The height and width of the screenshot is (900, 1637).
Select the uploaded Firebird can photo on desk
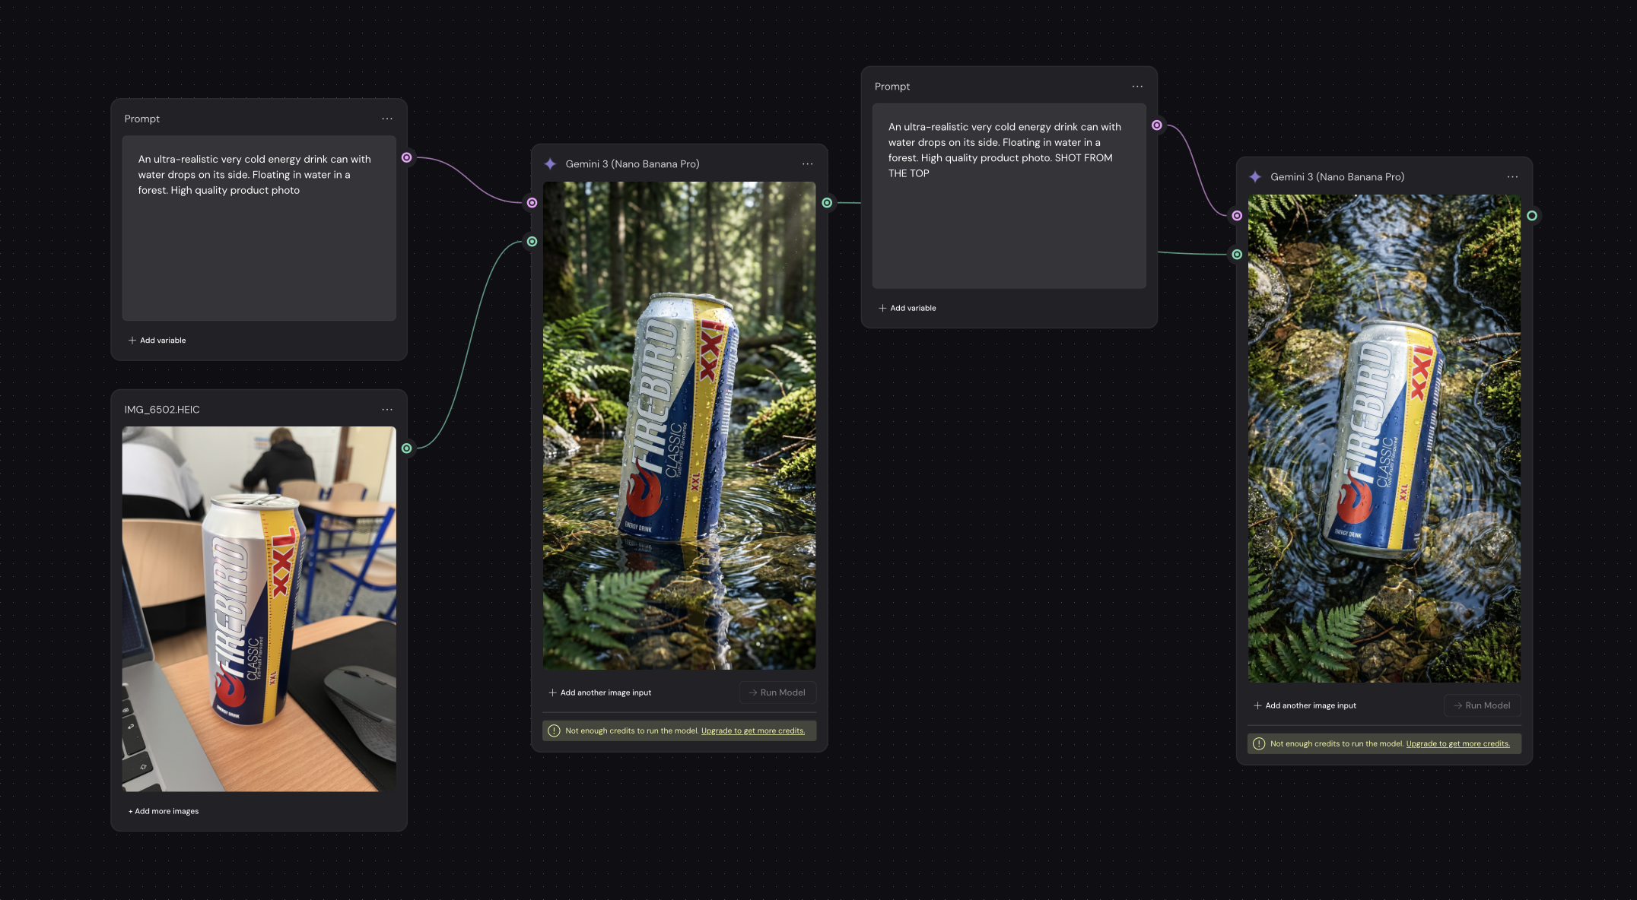pos(259,609)
